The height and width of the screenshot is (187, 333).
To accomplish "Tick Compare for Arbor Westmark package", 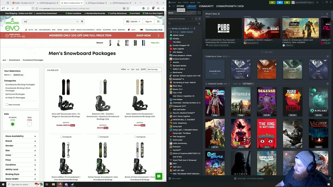I will tap(135, 137).
